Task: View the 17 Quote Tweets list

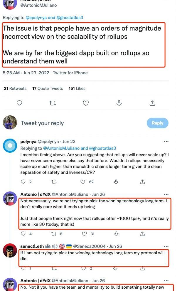Action: coord(48,88)
